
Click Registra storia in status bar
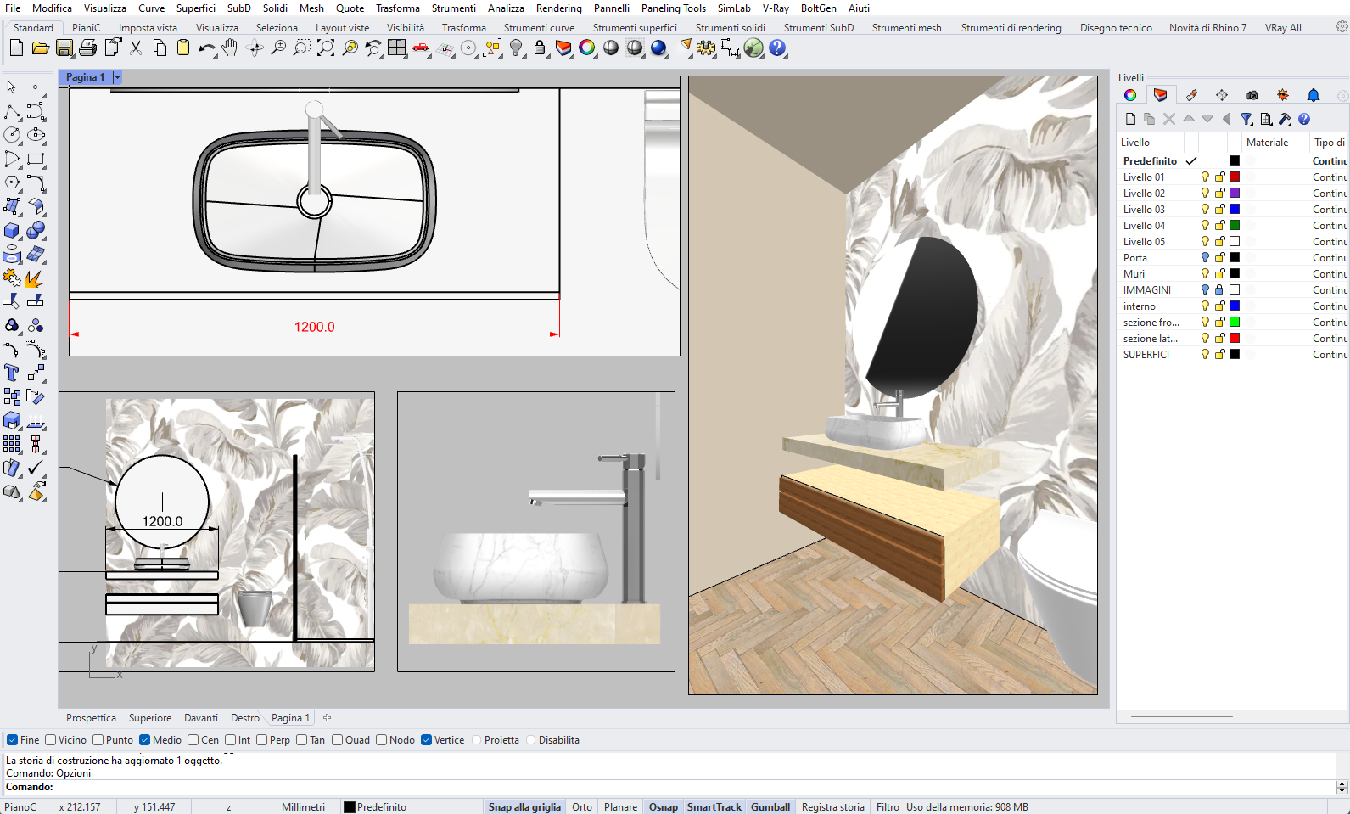pyautogui.click(x=833, y=807)
